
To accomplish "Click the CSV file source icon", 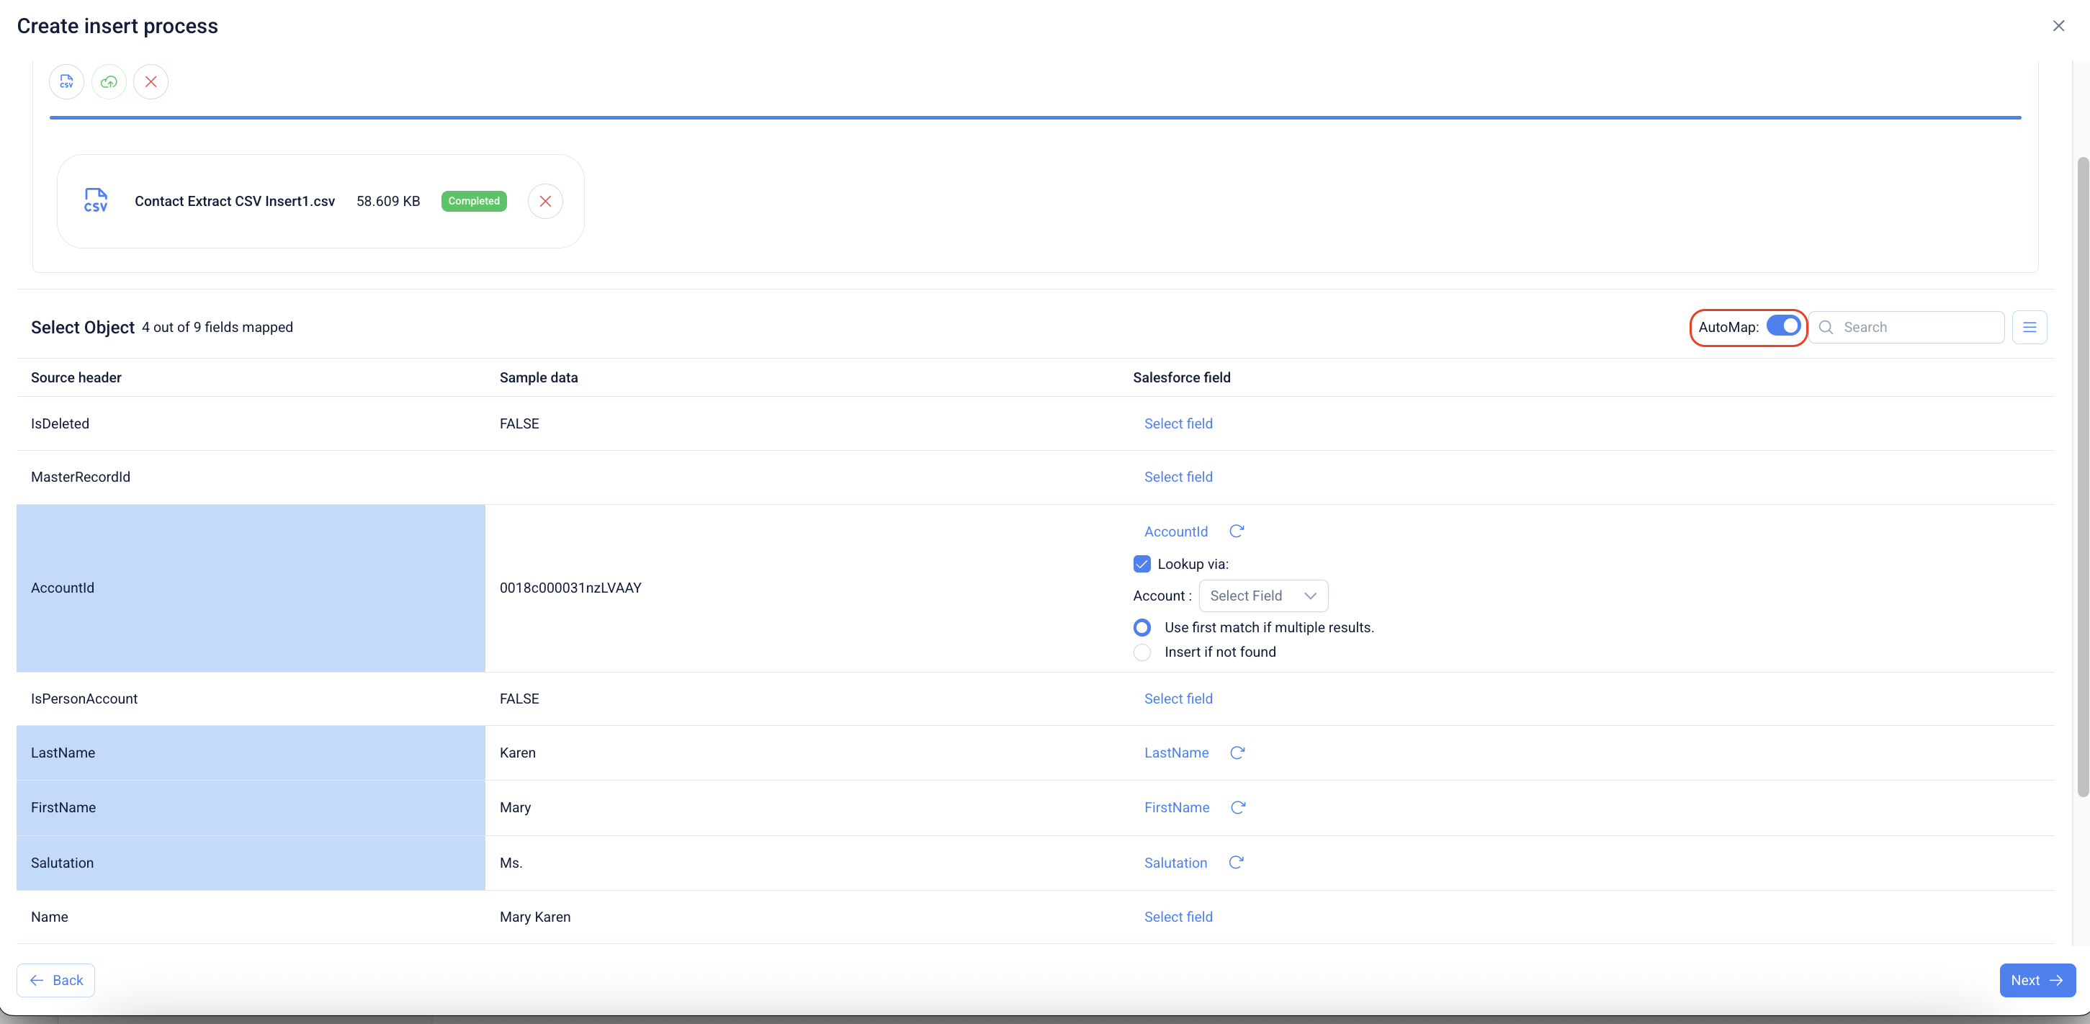I will (66, 82).
